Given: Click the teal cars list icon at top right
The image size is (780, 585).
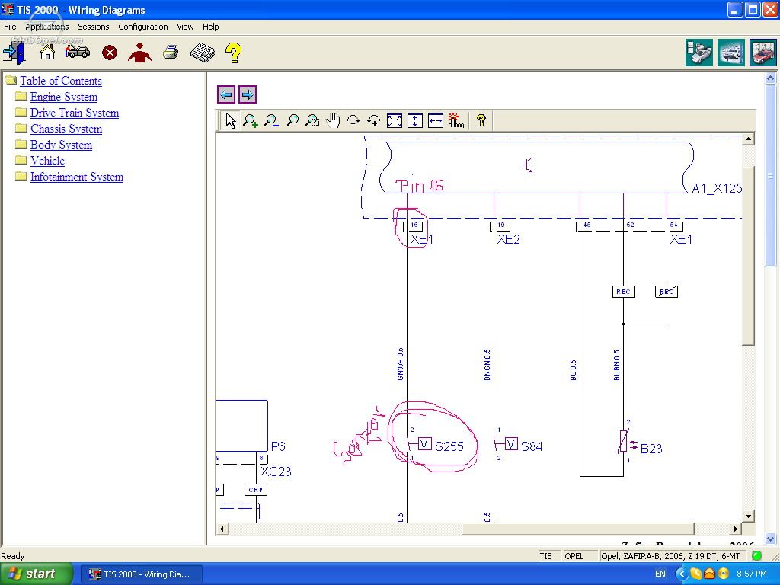Looking at the screenshot, I should pos(699,53).
